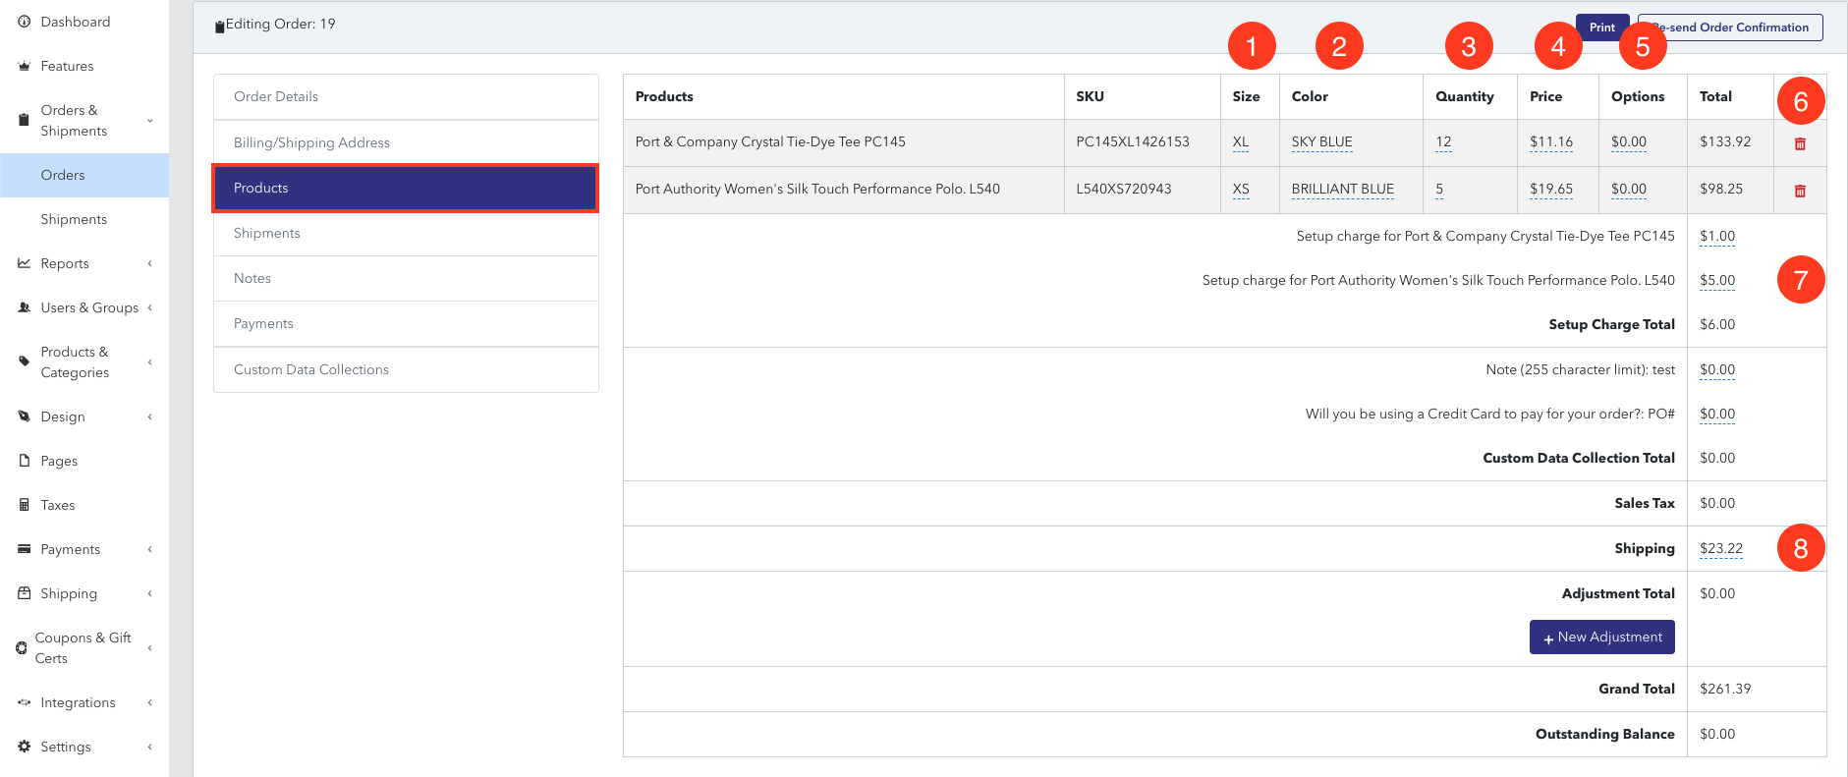Viewport: 1848px width, 777px height.
Task: Add a New Adjustment
Action: pyautogui.click(x=1601, y=637)
